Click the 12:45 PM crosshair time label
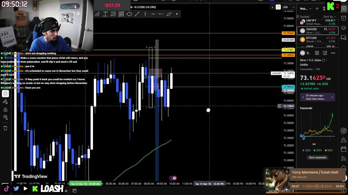The image size is (348, 195). pos(209,184)
